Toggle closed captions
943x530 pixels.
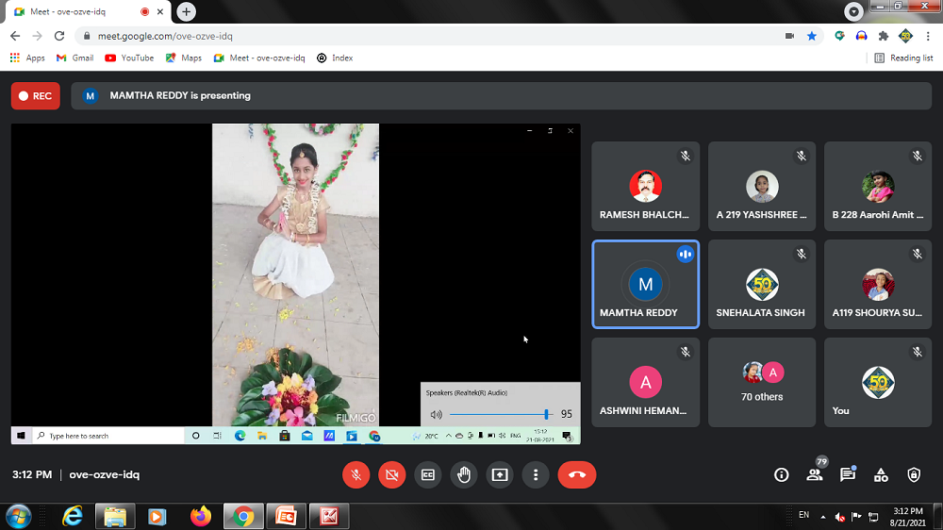point(427,475)
